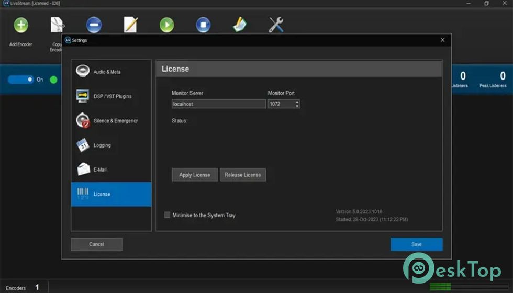Open the Audio & Meta settings section
The width and height of the screenshot is (513, 293).
pos(111,72)
